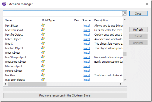Click the Dev column header
This screenshot has height=102, width=152.
[77, 20]
